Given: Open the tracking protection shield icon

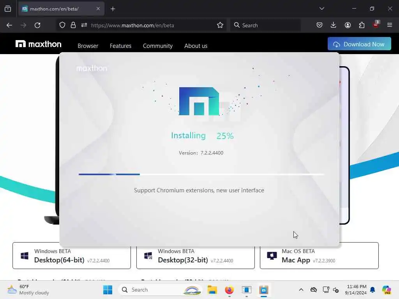Looking at the screenshot, I should click(62, 25).
